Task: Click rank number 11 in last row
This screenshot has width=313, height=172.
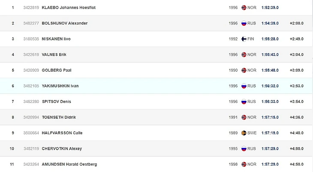Action: point(13,164)
